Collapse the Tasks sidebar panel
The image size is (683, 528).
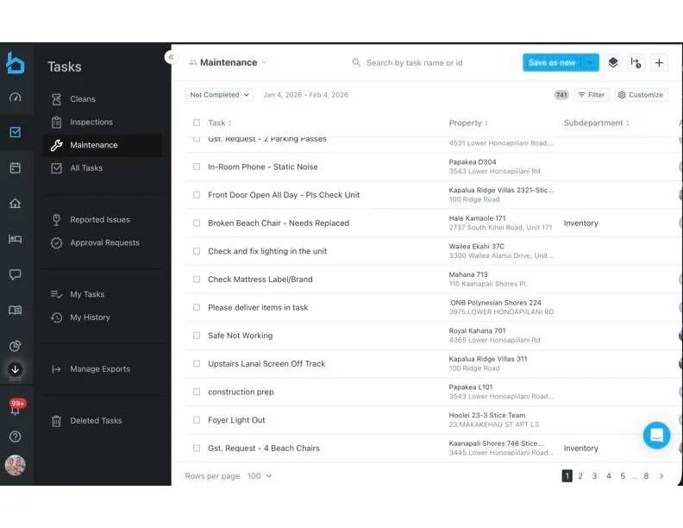(x=171, y=57)
